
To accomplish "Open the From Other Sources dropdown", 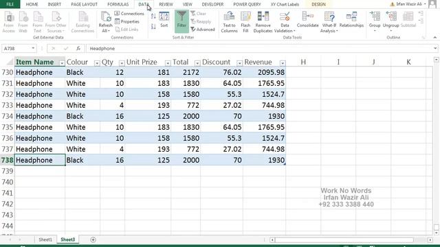I will (56, 22).
